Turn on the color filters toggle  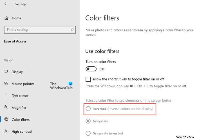pyautogui.click(x=91, y=69)
